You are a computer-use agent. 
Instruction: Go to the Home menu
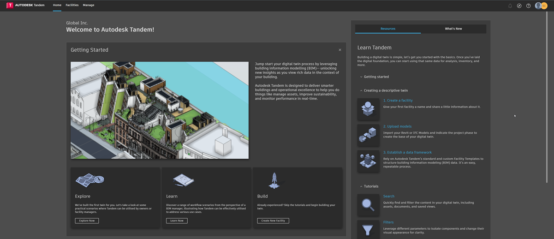pyautogui.click(x=57, y=5)
